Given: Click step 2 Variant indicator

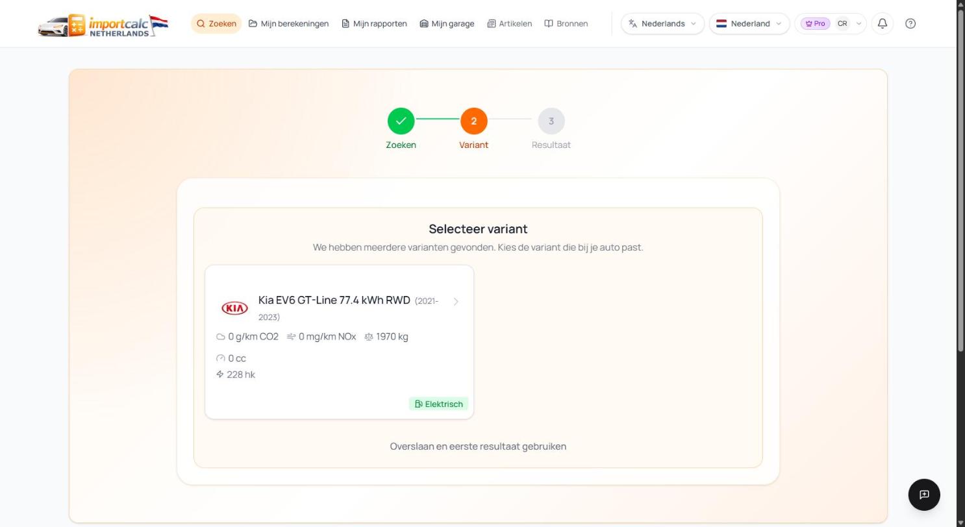Looking at the screenshot, I should point(473,121).
